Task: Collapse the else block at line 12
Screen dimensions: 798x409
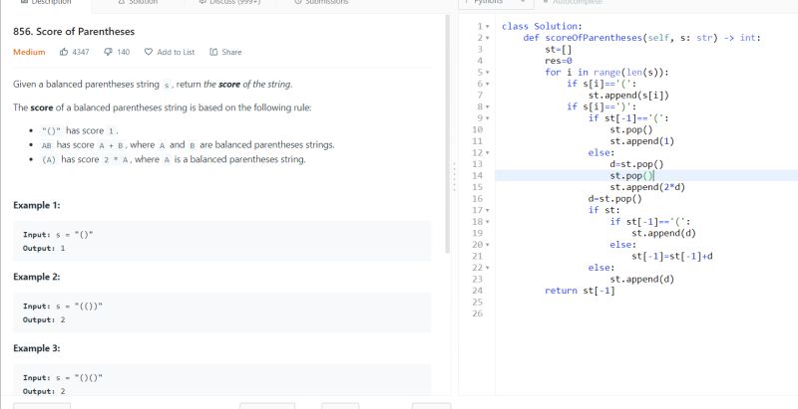Action: point(488,152)
